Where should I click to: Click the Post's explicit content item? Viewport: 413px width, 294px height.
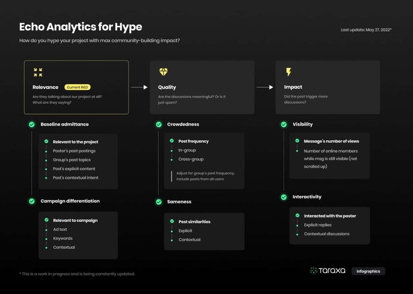tap(74, 169)
